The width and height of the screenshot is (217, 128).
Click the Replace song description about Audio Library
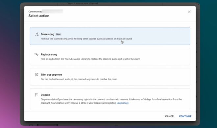[90, 59]
